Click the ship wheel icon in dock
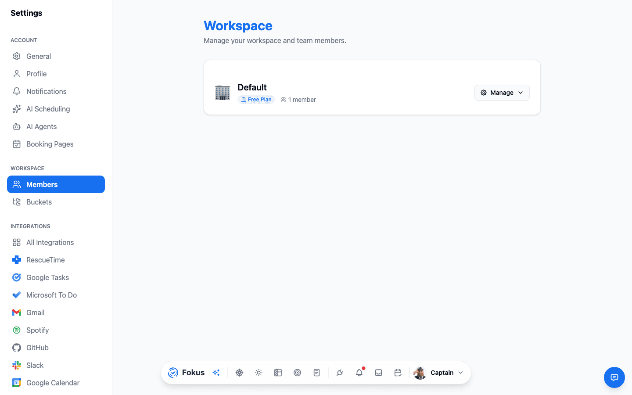 (240, 373)
